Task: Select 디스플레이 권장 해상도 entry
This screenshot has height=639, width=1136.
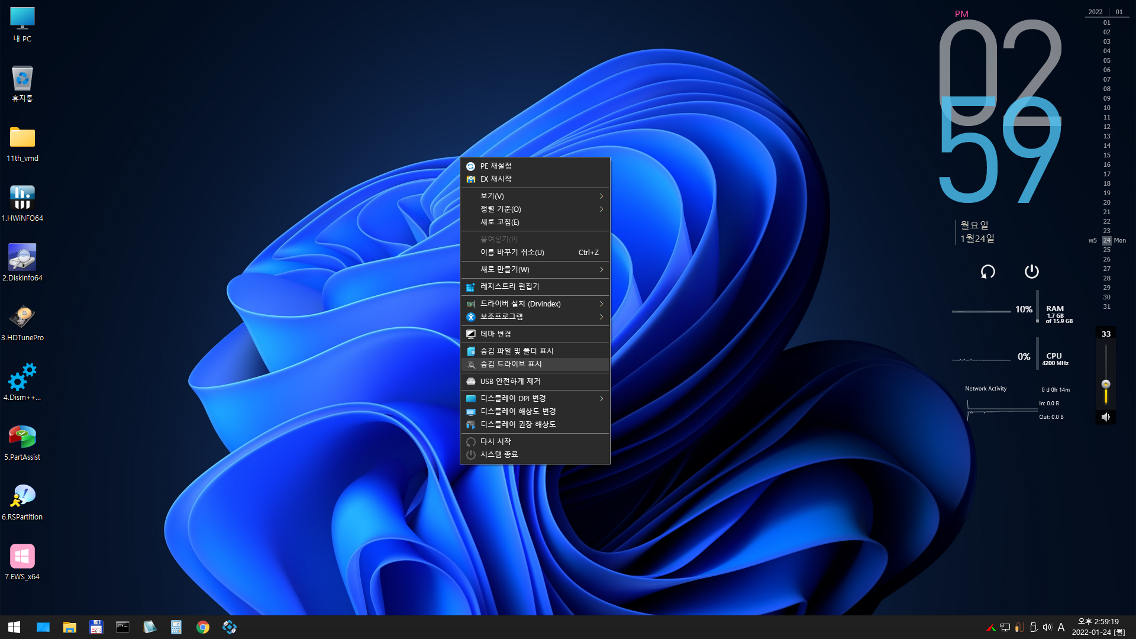Action: (x=535, y=425)
